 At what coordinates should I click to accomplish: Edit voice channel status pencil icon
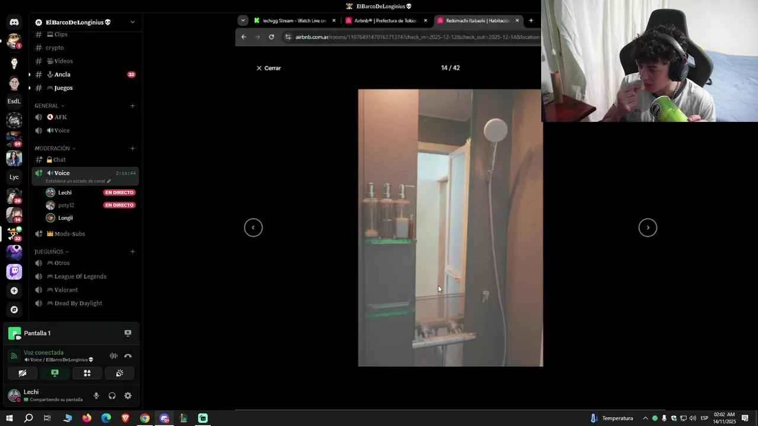coord(108,181)
